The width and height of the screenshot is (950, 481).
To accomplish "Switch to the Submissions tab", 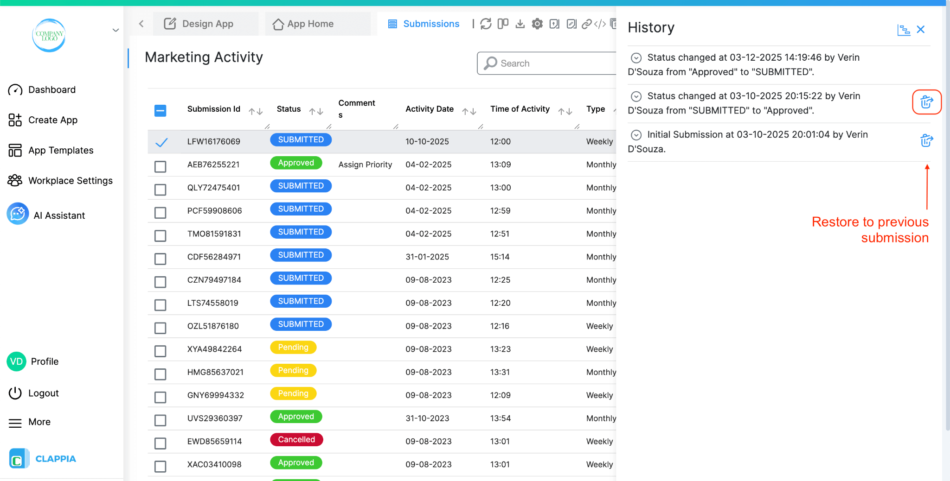I will click(424, 24).
